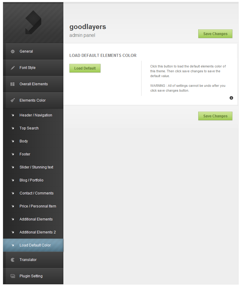This screenshot has width=242, height=287.
Task: Click the info icon in description box
Action: point(231,98)
